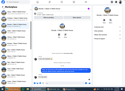Choose a sticker from the composer
125x91 pixels.
pyautogui.click(x=40, y=83)
